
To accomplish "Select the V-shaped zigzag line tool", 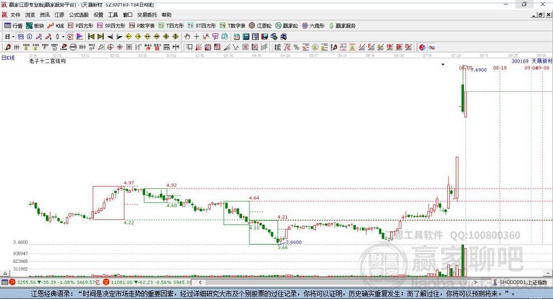I will (236, 47).
